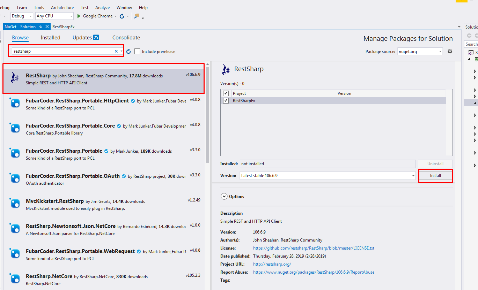
Task: Uncheck the RestSharpEx project checkbox
Action: 226,101
